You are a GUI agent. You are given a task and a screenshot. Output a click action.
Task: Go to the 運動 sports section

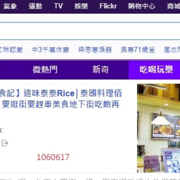click(35, 6)
